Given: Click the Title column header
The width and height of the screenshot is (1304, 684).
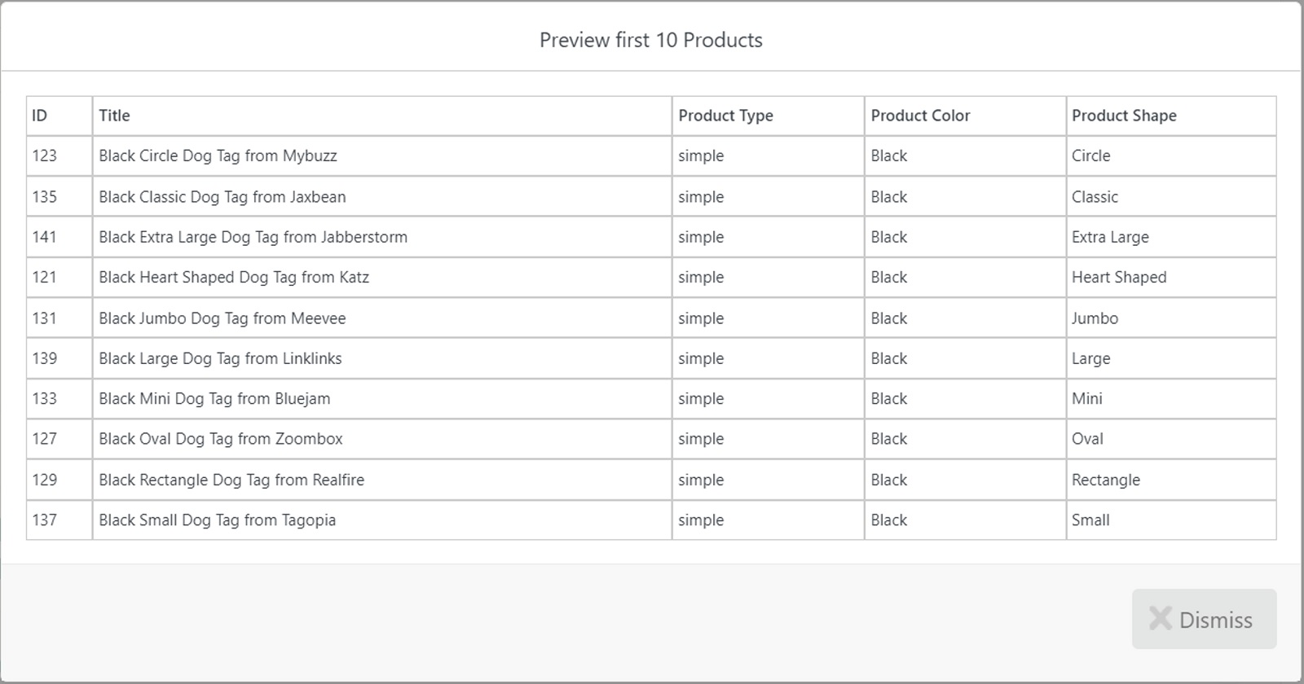Looking at the screenshot, I should [114, 116].
